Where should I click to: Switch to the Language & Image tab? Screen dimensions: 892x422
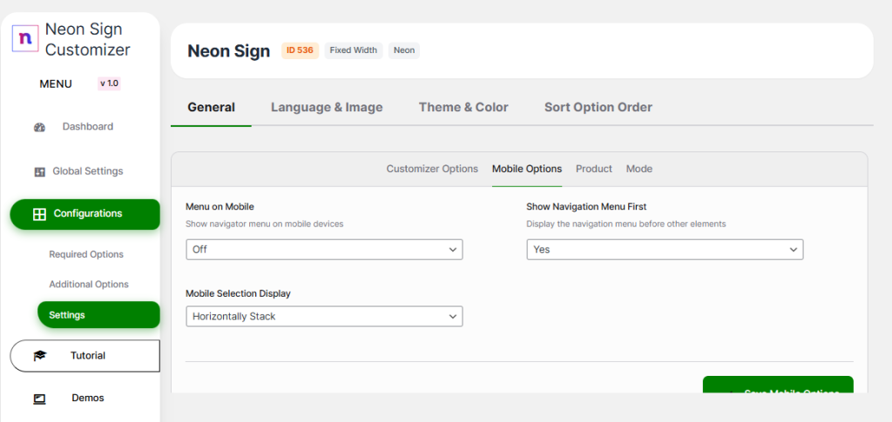(327, 107)
